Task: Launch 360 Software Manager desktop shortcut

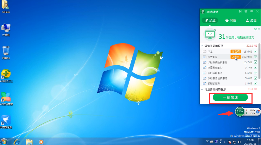Action: pos(6,99)
